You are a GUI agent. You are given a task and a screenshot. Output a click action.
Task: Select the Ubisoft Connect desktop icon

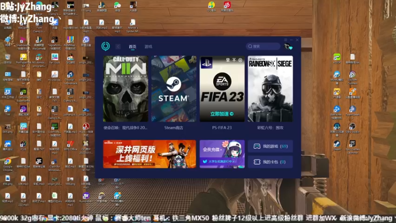pyautogui.click(x=352, y=77)
